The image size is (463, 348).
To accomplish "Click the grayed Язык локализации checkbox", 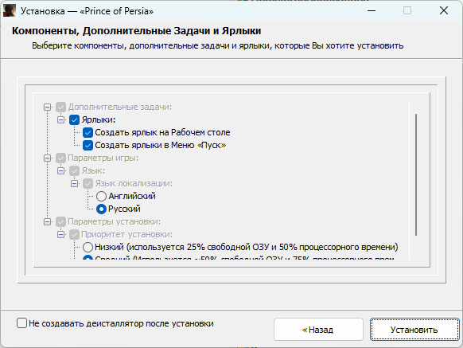I will 88,183.
